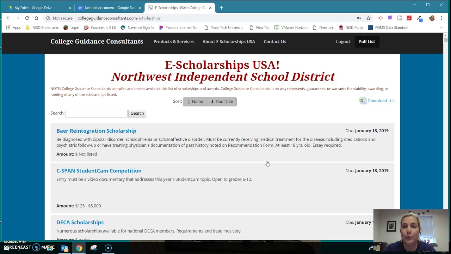451x254 pixels.
Task: Open the Apps bookmarks shortcut
Action: (13, 28)
